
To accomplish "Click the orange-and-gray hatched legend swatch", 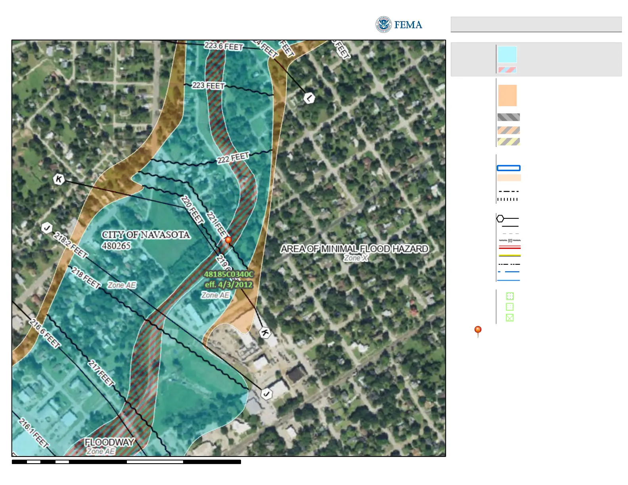I will pyautogui.click(x=509, y=130).
